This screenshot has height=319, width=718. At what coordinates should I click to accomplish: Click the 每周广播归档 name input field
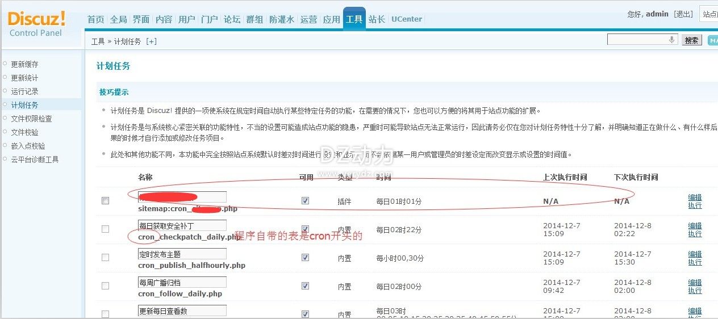182,282
